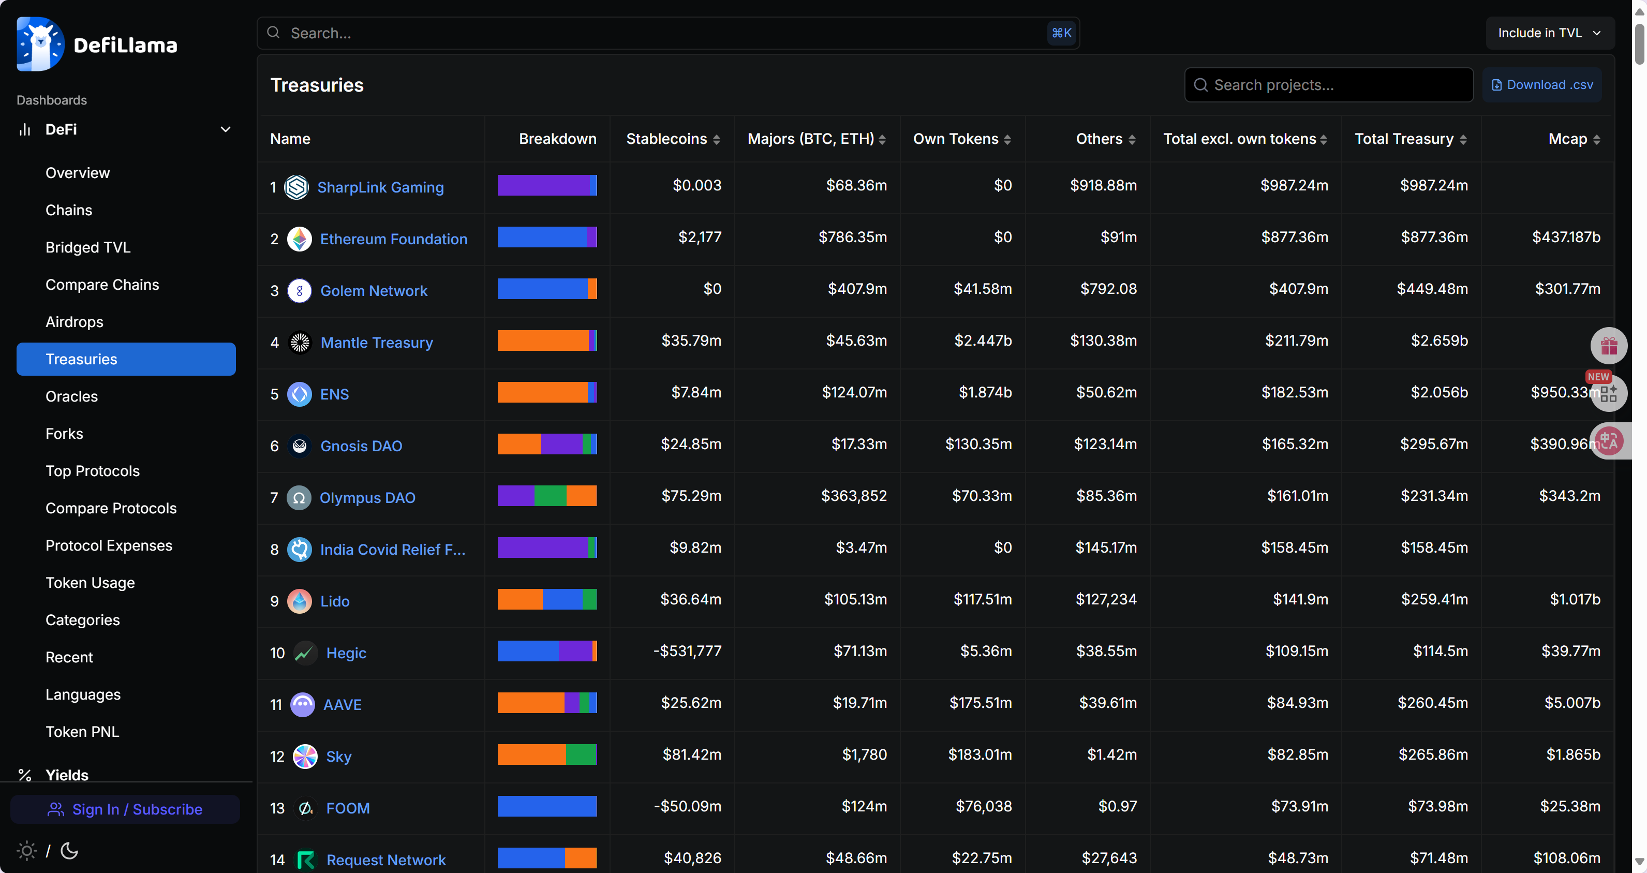Focus the Search projects field
The image size is (1647, 873).
pos(1329,84)
